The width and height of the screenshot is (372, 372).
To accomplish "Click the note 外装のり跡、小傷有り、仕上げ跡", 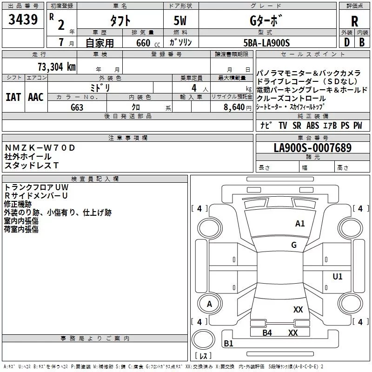I will click(58, 213).
